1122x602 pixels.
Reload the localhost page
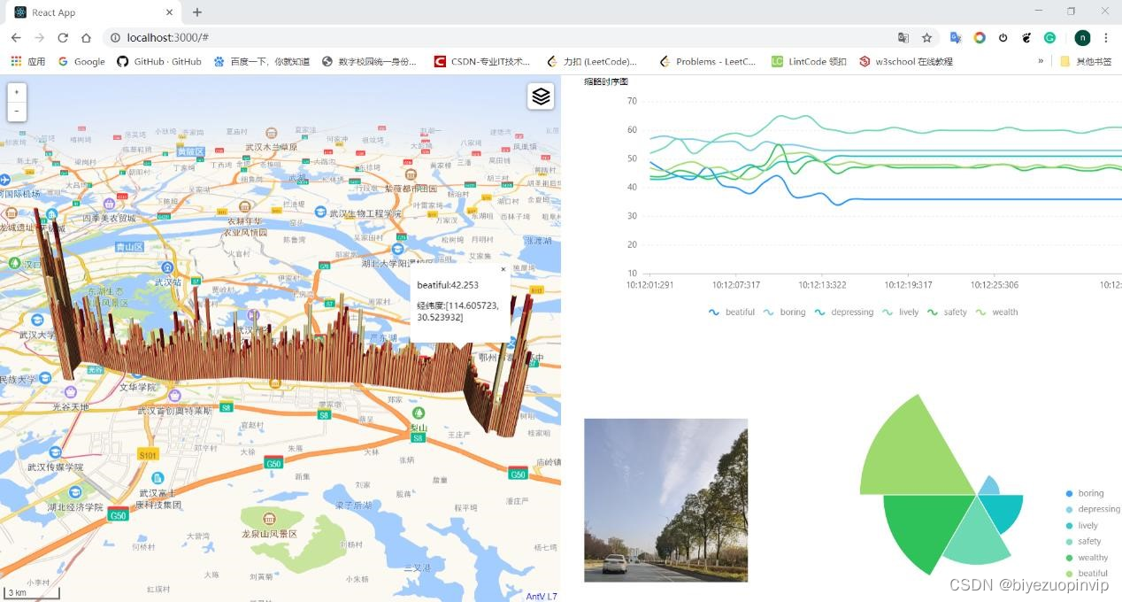(63, 38)
